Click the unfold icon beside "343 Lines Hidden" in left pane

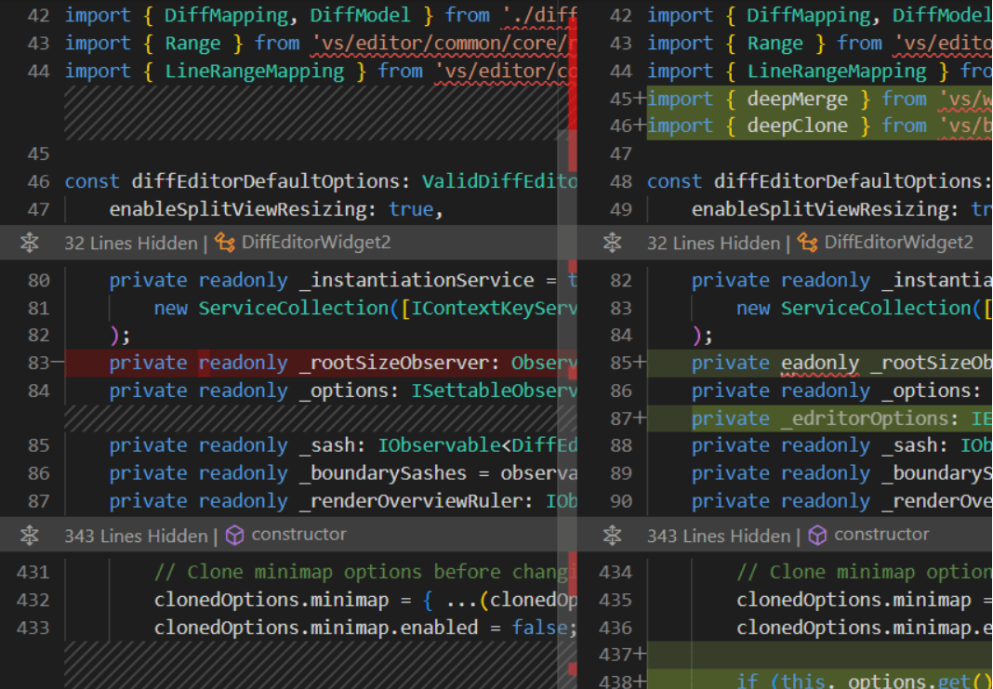pyautogui.click(x=29, y=536)
